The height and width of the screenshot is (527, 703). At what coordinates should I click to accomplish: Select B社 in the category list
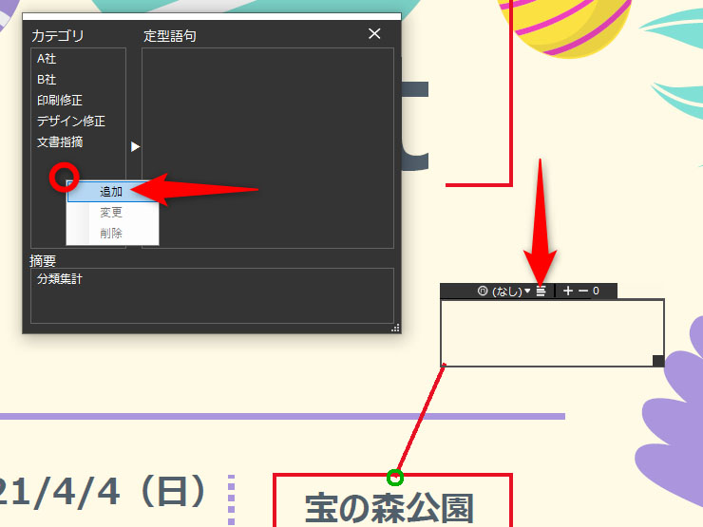point(47,80)
